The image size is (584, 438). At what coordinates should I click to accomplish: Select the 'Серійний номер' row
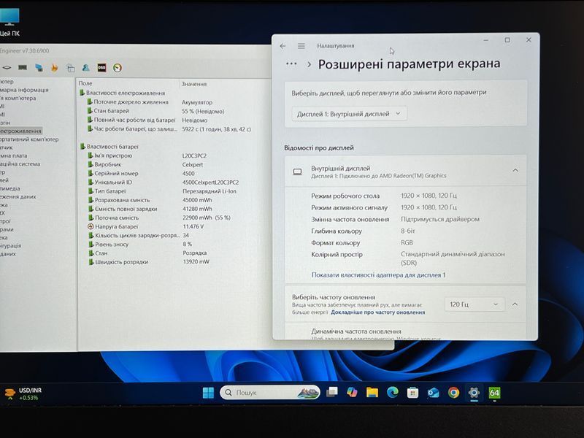point(113,173)
